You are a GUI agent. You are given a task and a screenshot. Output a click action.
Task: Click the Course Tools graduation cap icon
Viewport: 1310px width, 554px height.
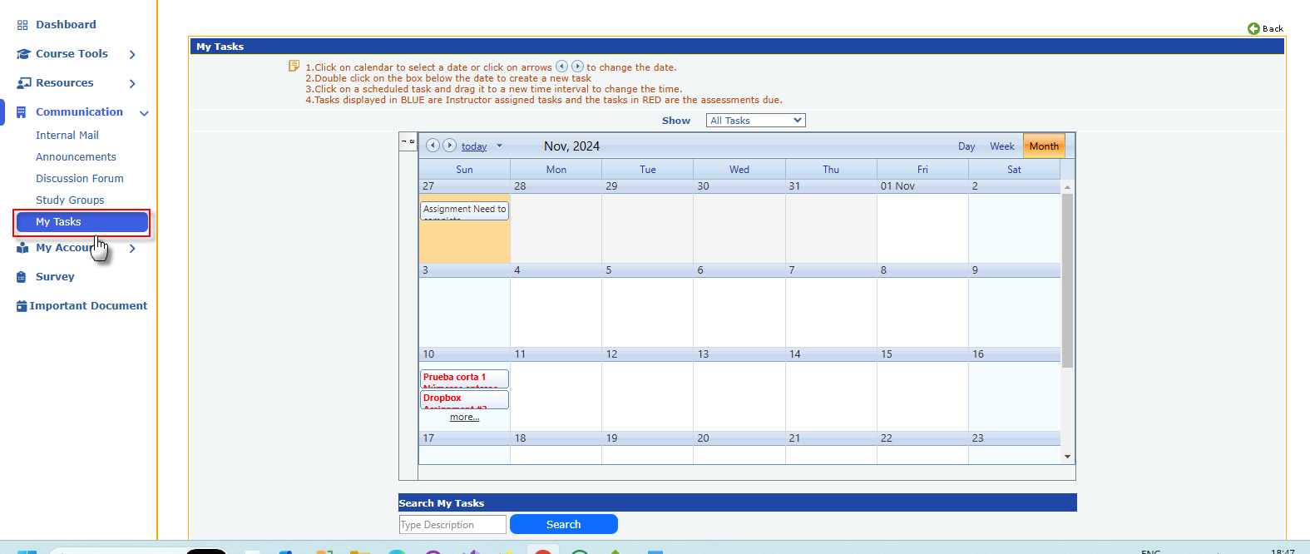tap(22, 54)
